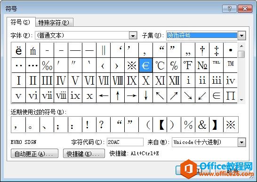
Task: Open the 来自 encoding dropdown arrow
Action: tap(242, 142)
